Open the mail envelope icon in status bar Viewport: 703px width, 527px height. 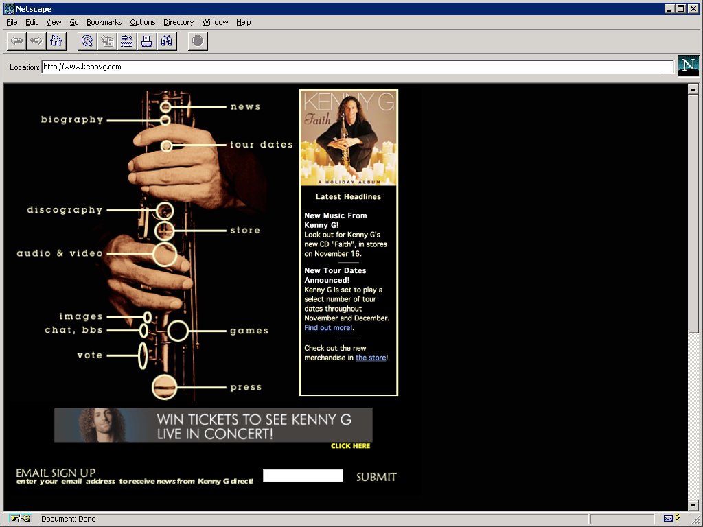[x=668, y=519]
